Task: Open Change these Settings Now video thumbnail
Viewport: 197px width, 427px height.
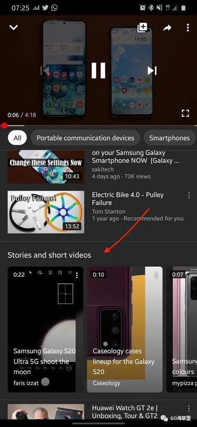Action: click(x=46, y=167)
